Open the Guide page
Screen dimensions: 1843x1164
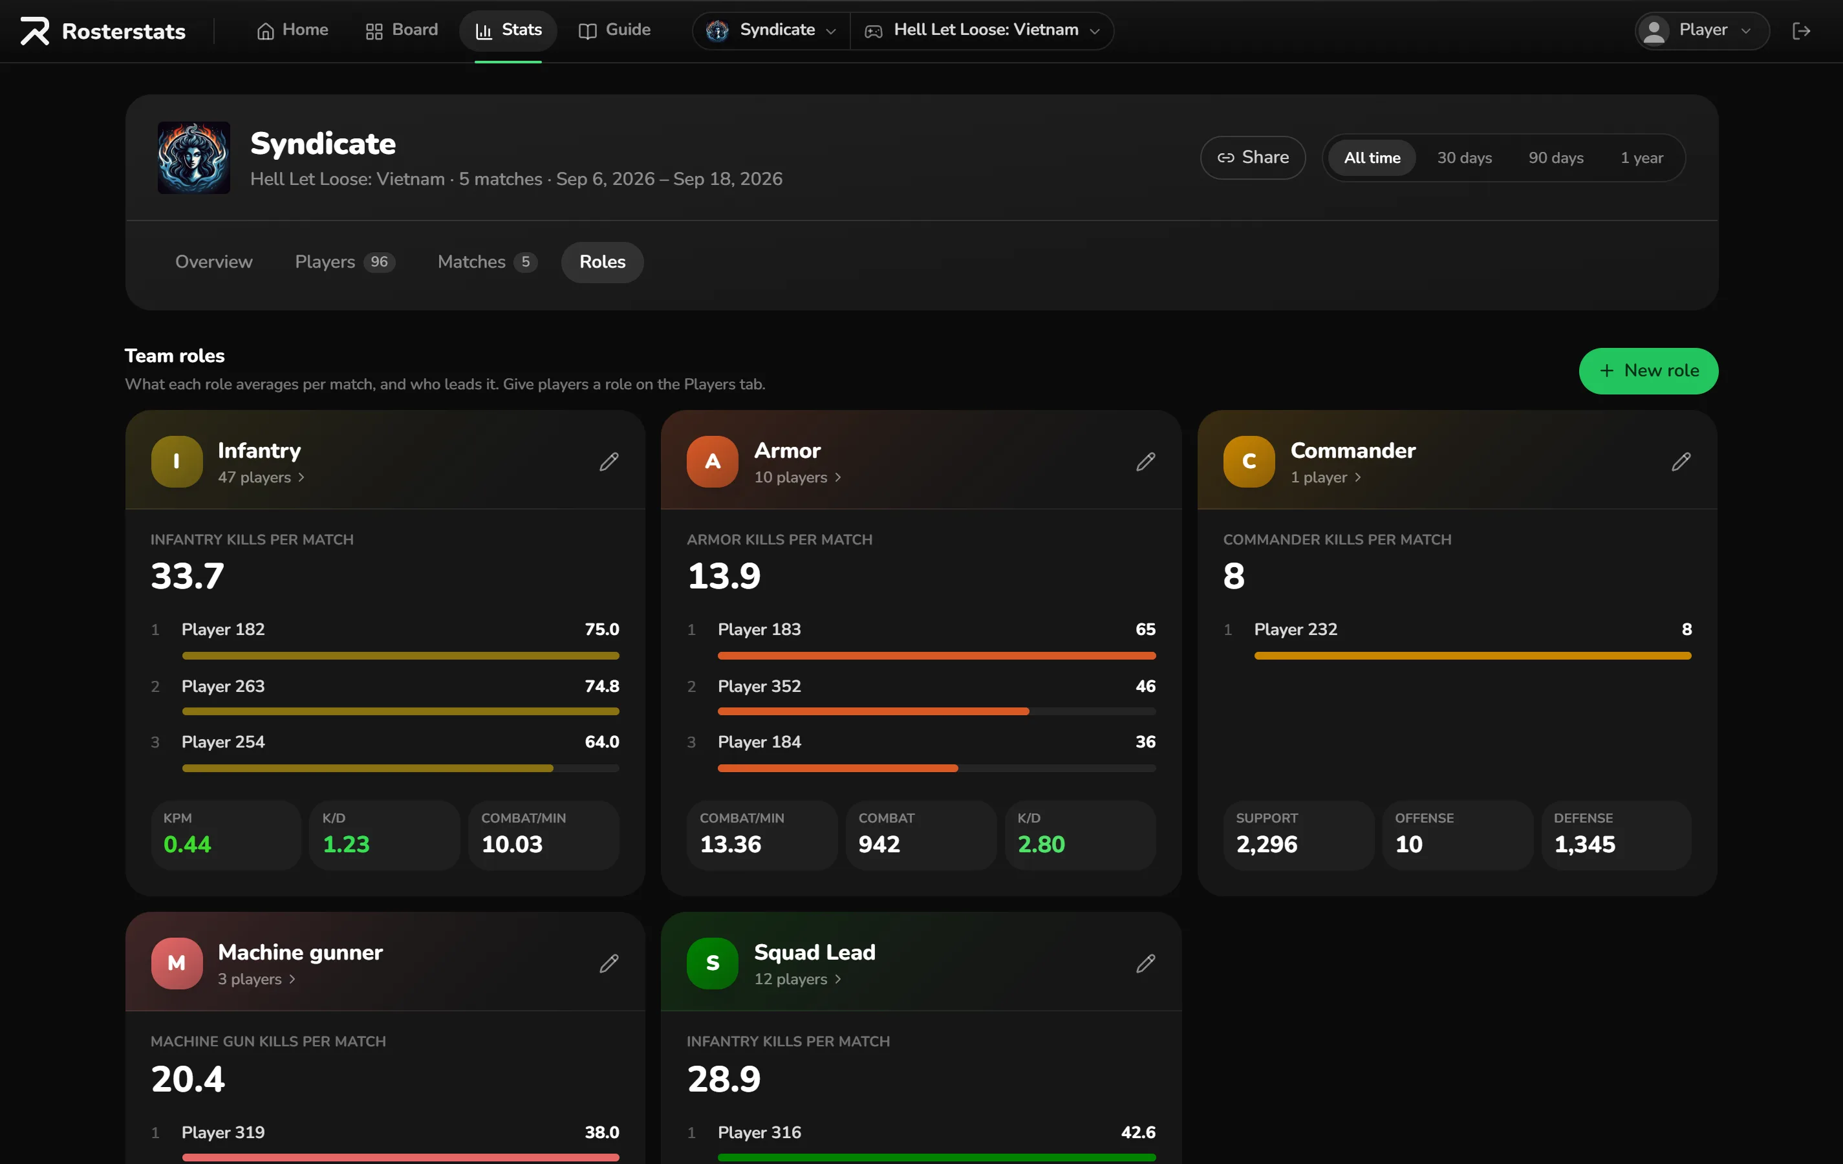614,30
